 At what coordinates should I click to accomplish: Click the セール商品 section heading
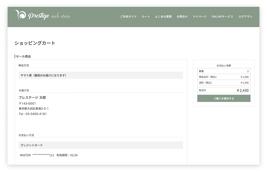click(23, 56)
